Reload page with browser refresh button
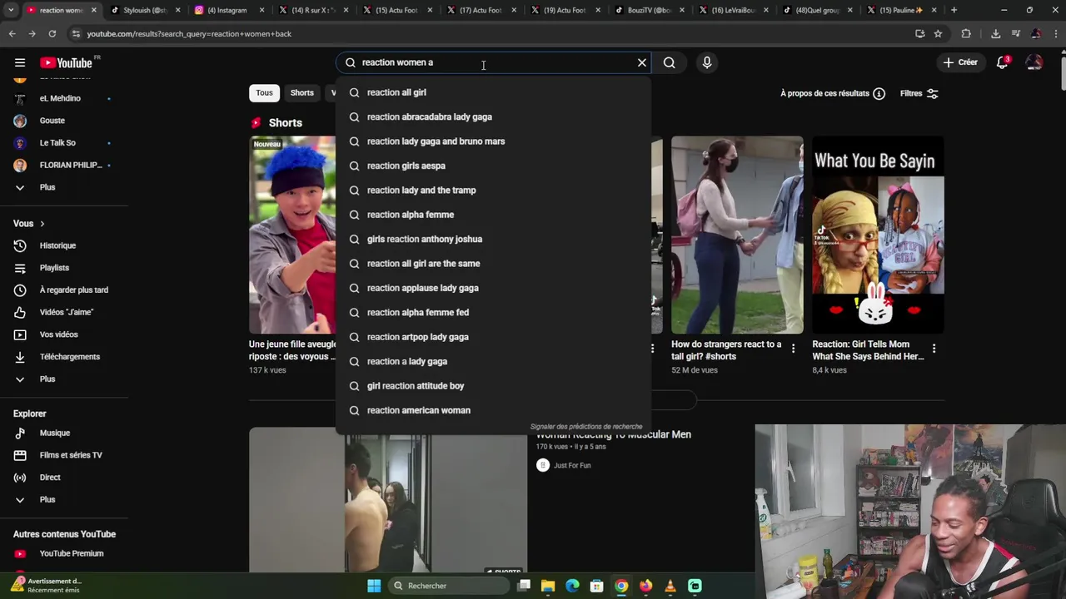 click(x=52, y=34)
